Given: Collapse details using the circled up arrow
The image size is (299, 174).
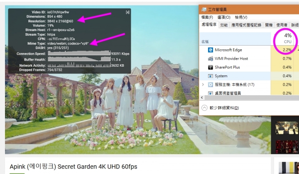Looking at the screenshot, I should [204, 108].
